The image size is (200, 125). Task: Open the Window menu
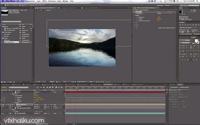65,1
